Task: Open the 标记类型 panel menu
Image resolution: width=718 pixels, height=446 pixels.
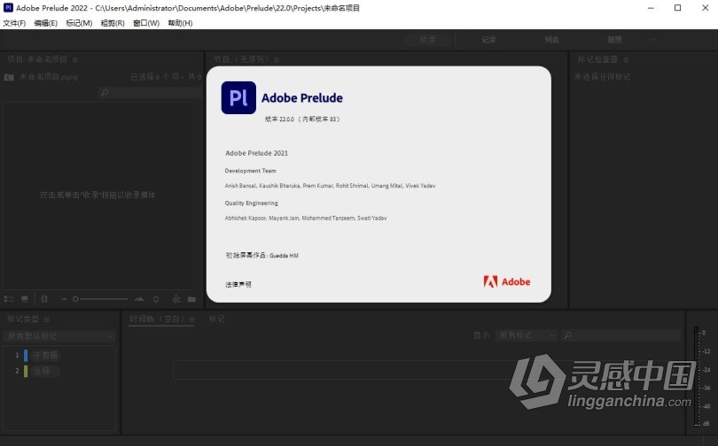Action: click(x=47, y=319)
